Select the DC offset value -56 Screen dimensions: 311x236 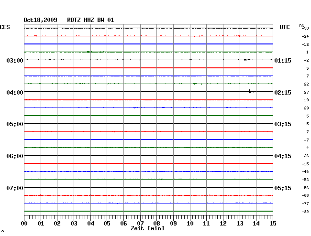tap(305, 188)
